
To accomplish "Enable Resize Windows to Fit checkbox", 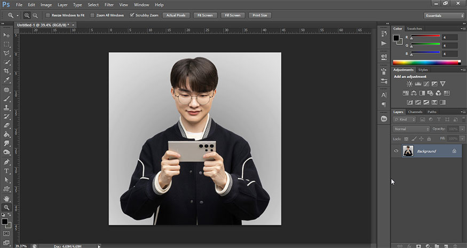I will [x=48, y=15].
